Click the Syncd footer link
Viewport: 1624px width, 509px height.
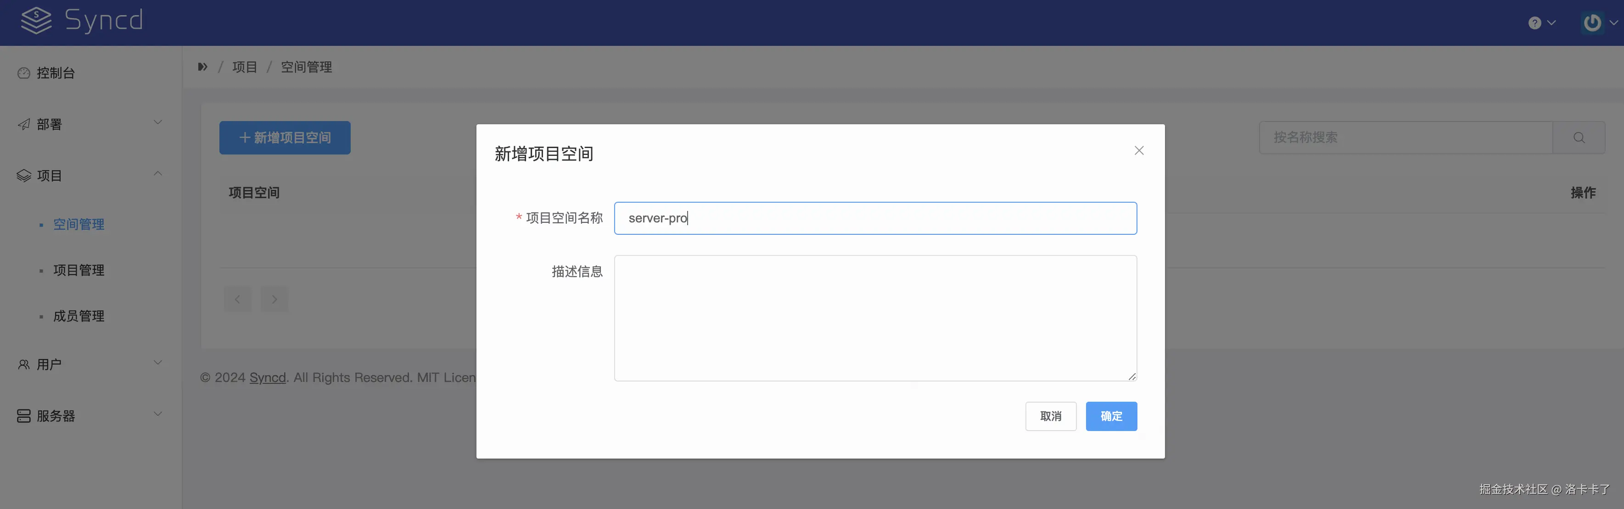pos(267,377)
